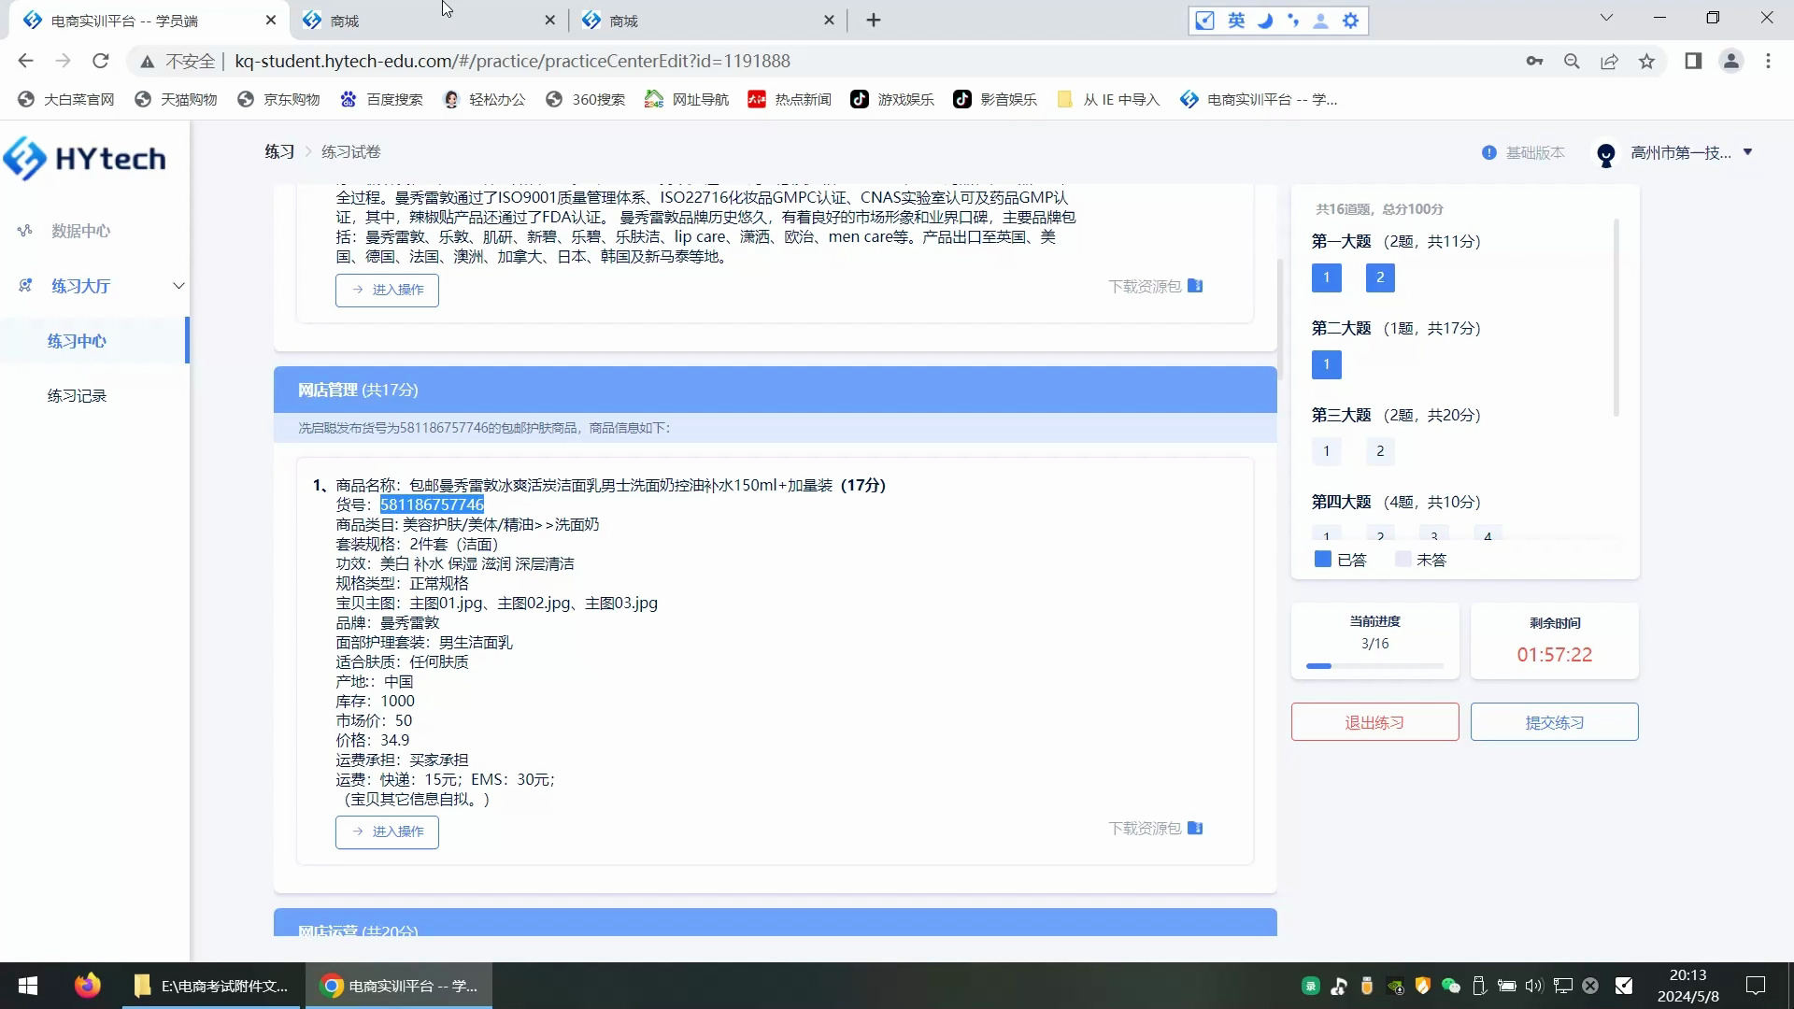Click the 练习大厅 sidebar icon
The image size is (1794, 1009).
[x=25, y=286]
